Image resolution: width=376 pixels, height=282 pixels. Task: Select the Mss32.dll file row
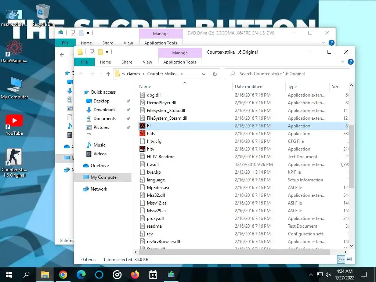(243, 195)
